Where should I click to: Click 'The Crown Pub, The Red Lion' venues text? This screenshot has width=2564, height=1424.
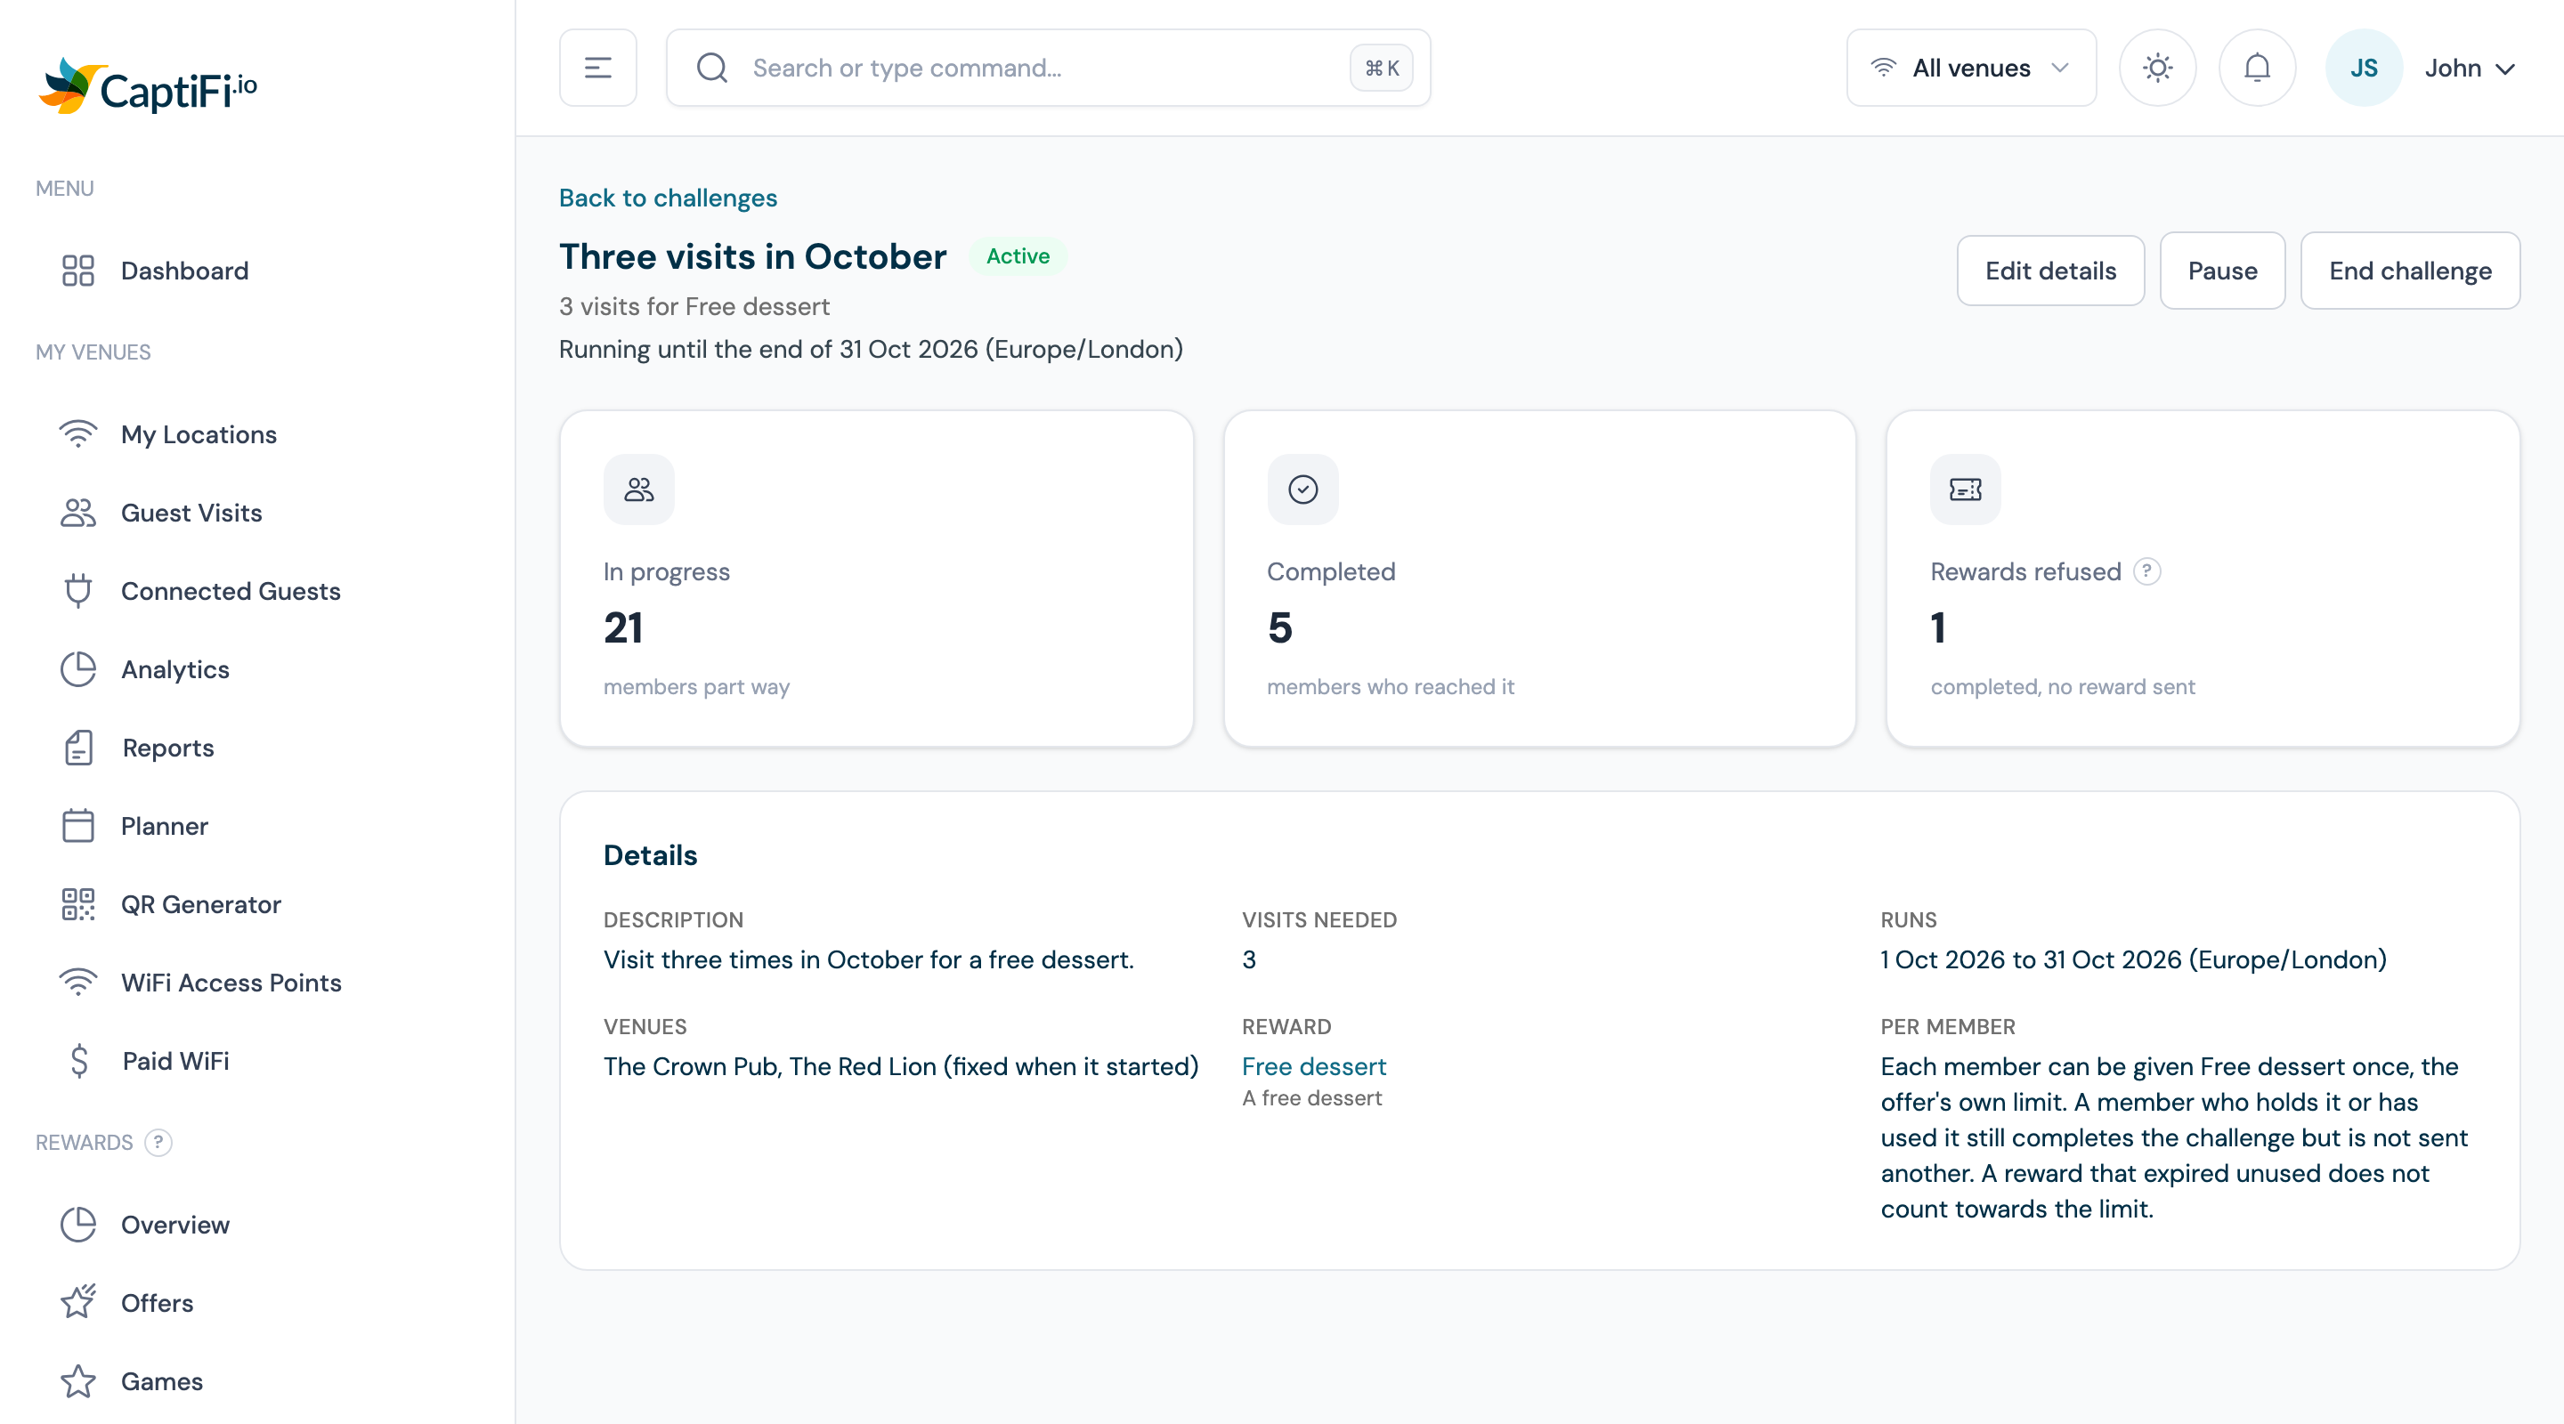pos(769,1067)
